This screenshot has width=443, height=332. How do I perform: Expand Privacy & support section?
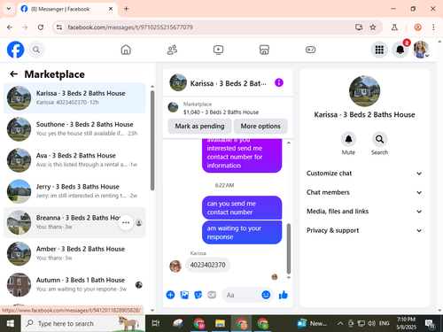(364, 230)
